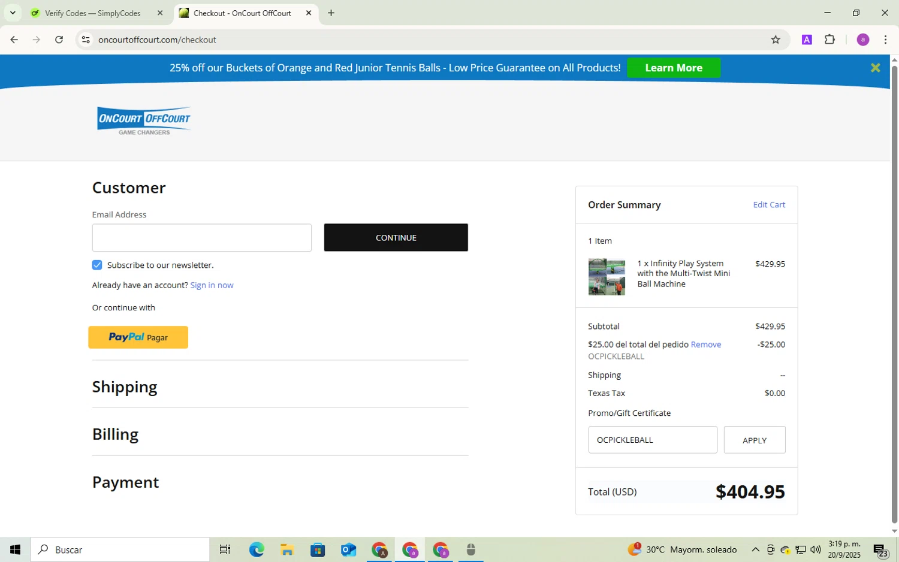Open the notification center icon
This screenshot has width=899, height=562.
coord(881,549)
